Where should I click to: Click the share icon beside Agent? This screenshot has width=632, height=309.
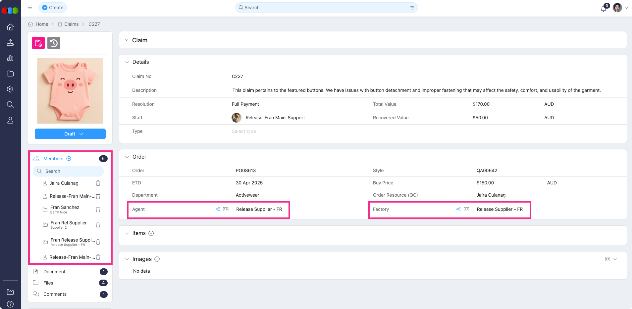[x=218, y=209]
